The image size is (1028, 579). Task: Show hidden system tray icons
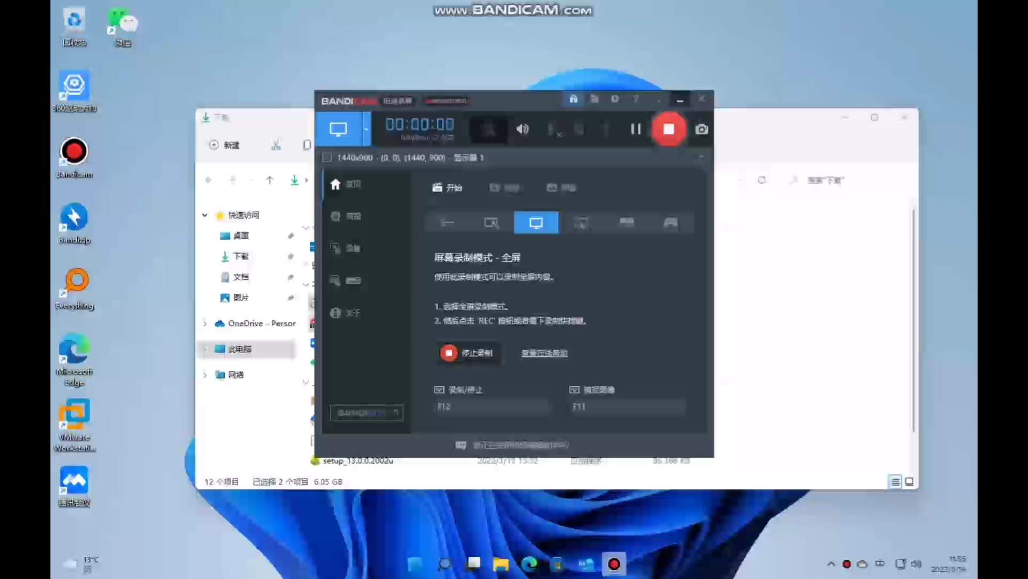831,564
